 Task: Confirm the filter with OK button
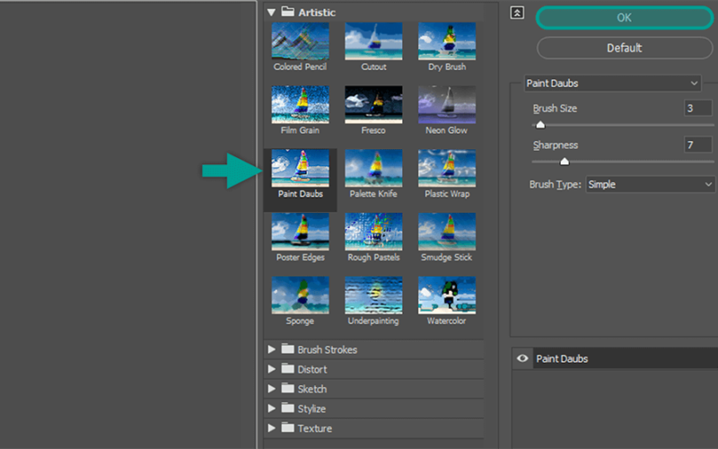[624, 18]
